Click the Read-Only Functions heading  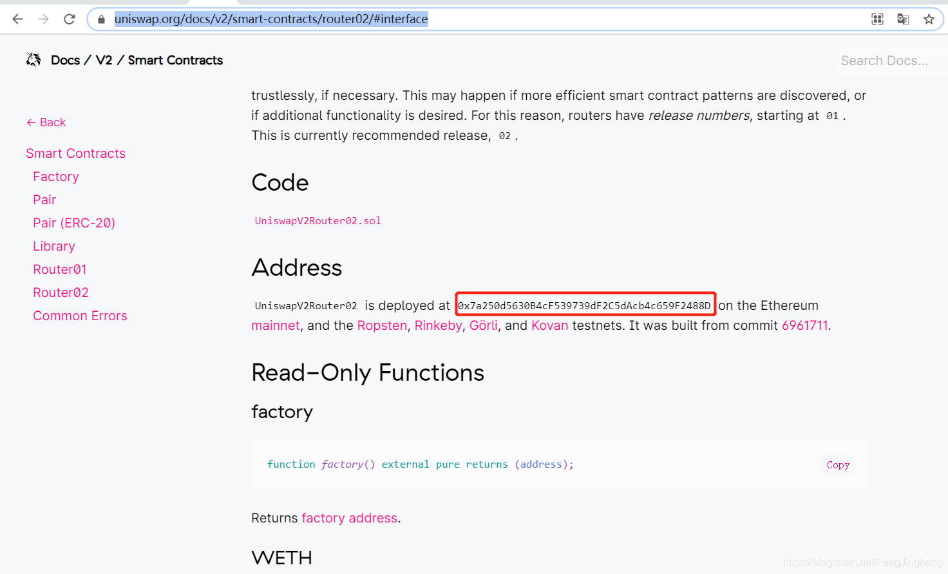[368, 373]
